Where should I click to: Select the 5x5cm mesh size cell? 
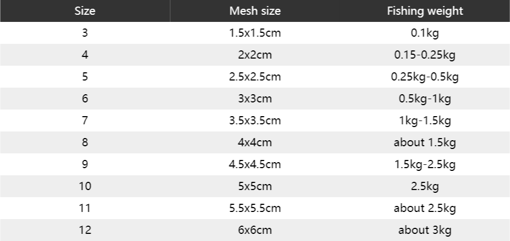(x=254, y=186)
